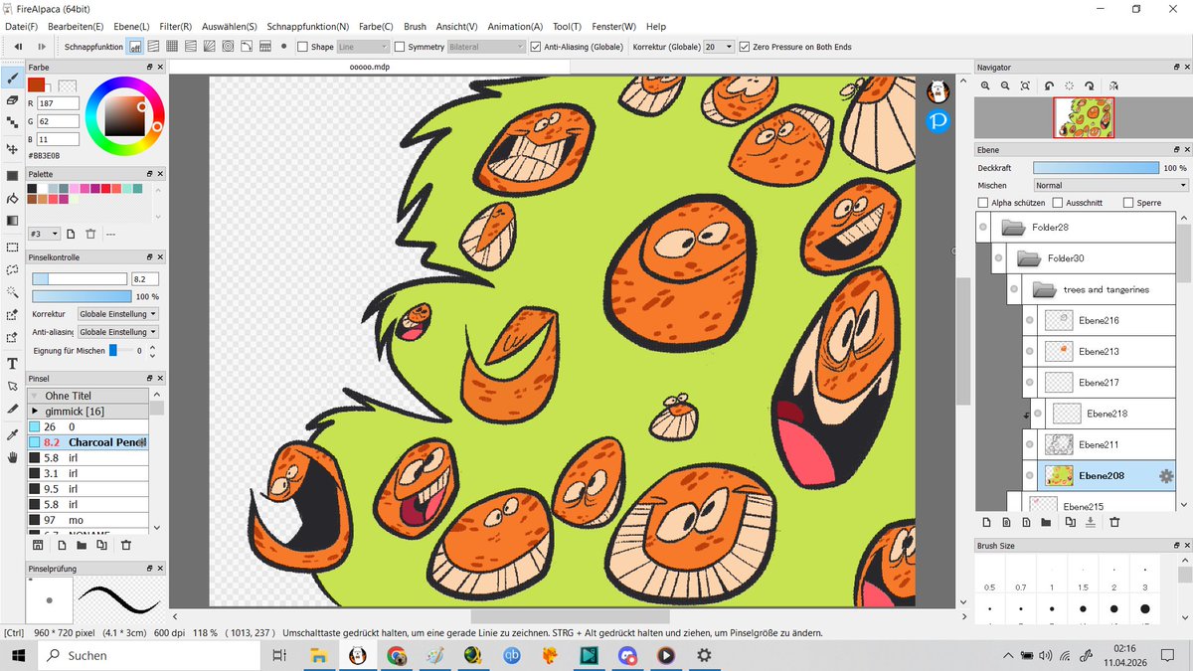Select the Move tool

(12, 149)
